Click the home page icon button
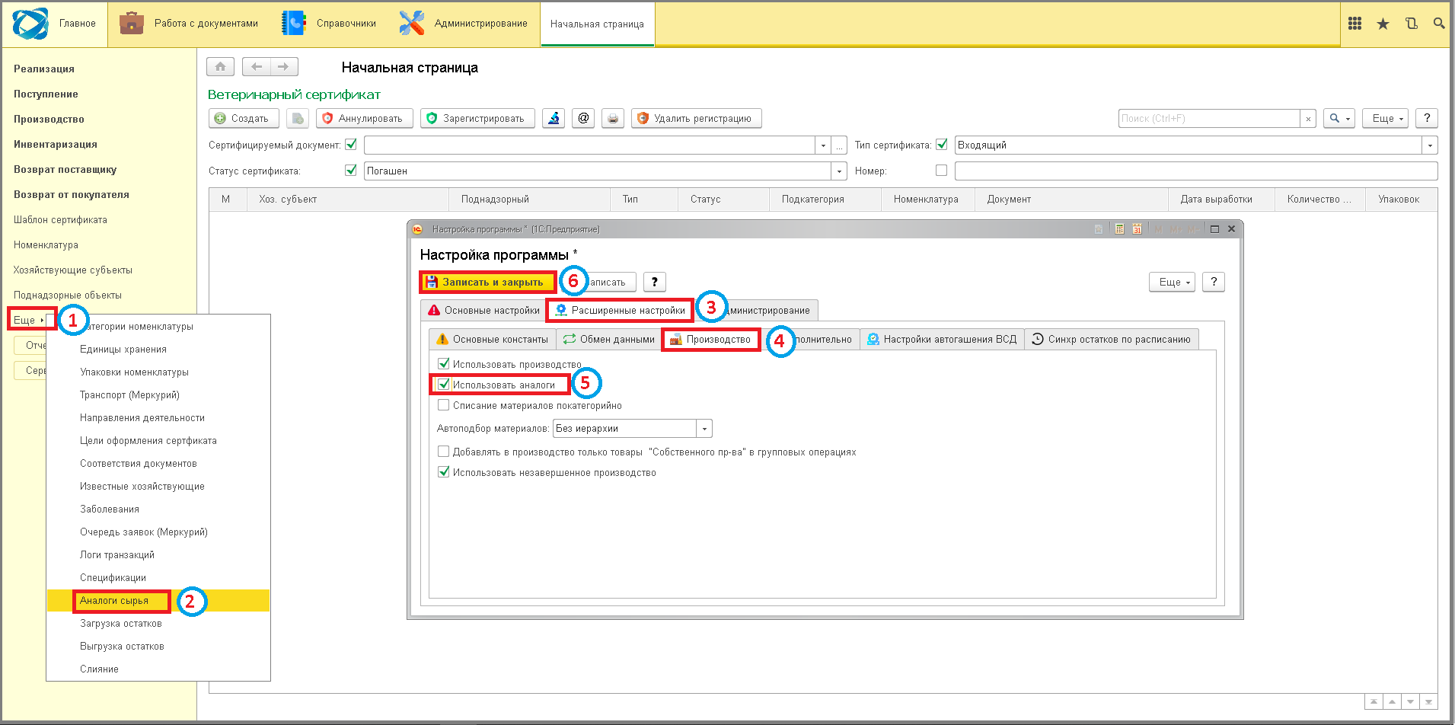The image size is (1455, 725). click(x=220, y=67)
